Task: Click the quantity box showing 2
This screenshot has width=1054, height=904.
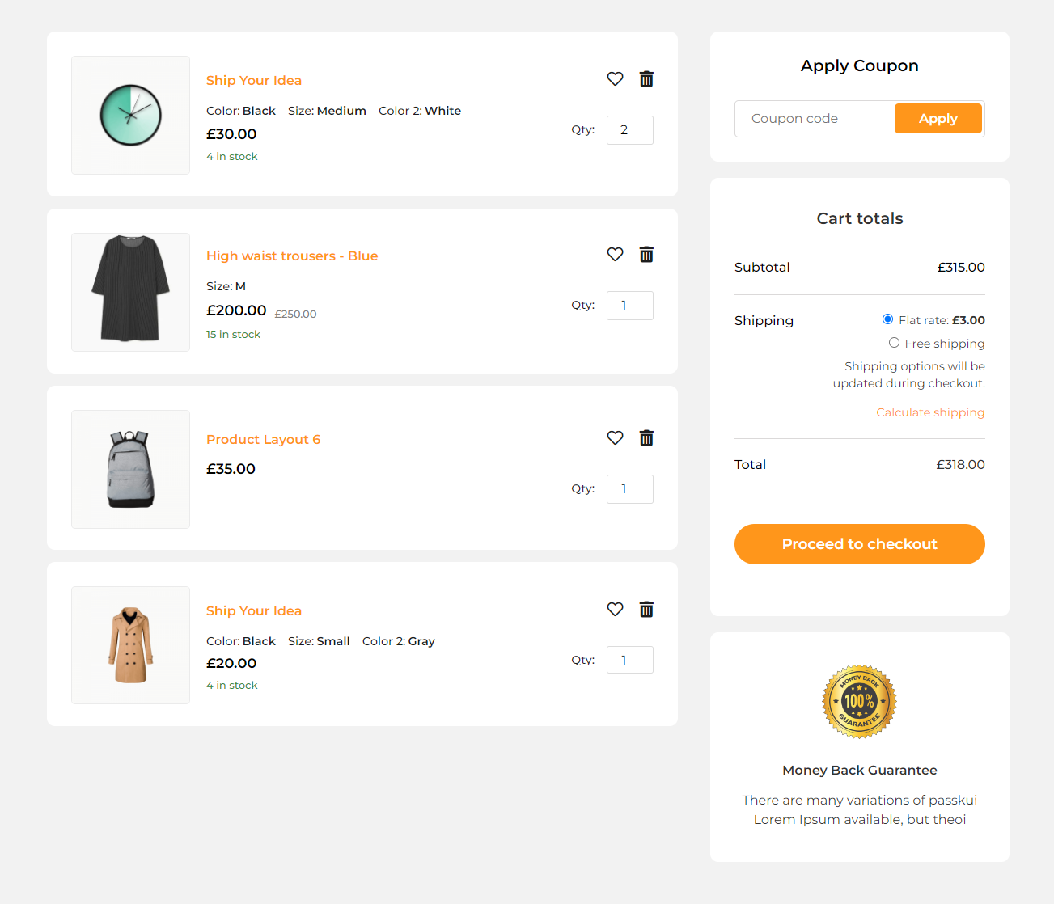Action: tap(629, 130)
